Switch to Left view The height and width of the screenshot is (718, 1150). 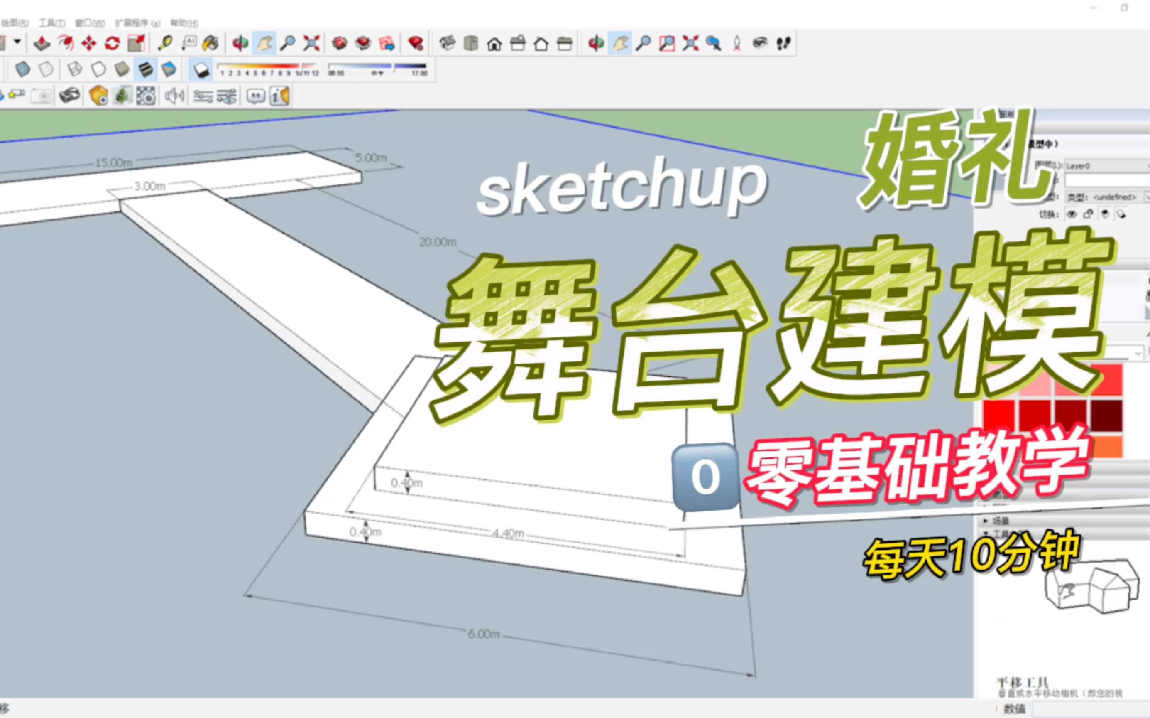(564, 44)
